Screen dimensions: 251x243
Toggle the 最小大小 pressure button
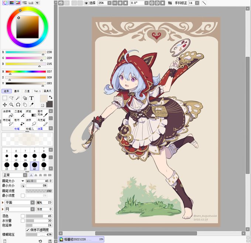[x=23, y=186]
